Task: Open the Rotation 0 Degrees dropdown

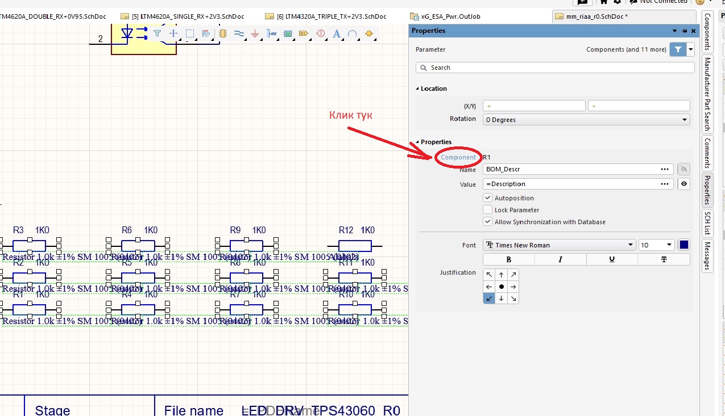Action: [586, 120]
